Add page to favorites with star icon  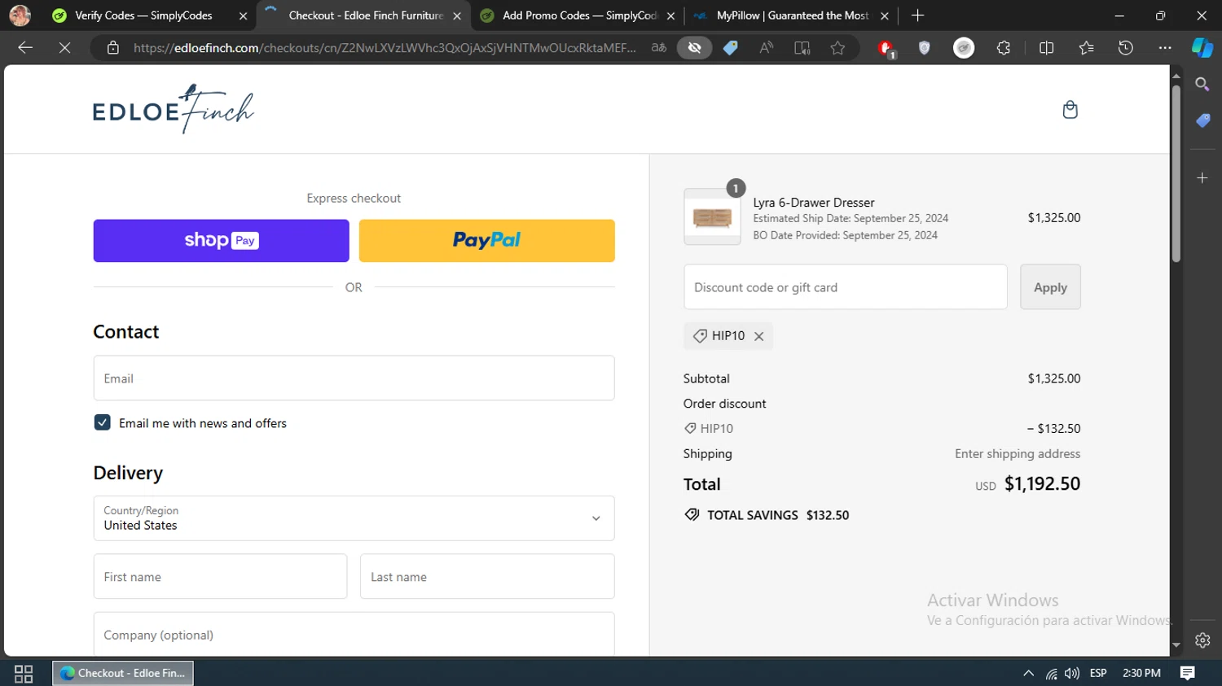click(837, 48)
